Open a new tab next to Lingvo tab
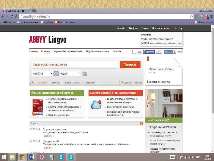Viewport: 214px width, 161px height. click(x=34, y=11)
